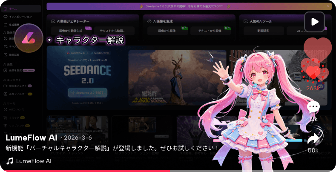
Task: Click the video progress bar
Action: 168,171
